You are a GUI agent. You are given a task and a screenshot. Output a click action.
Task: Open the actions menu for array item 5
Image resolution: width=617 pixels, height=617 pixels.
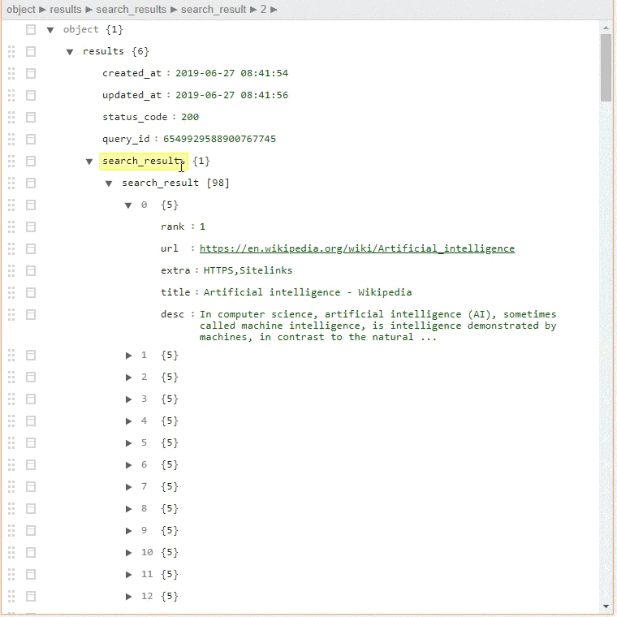(x=31, y=442)
